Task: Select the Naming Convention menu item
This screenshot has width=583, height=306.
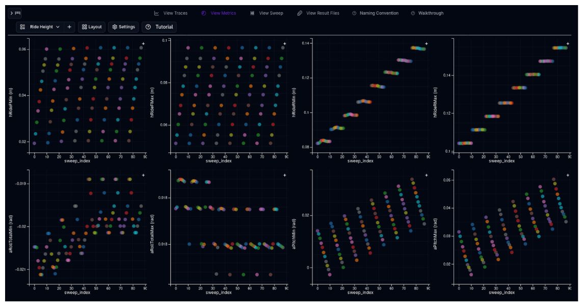Action: tap(376, 13)
